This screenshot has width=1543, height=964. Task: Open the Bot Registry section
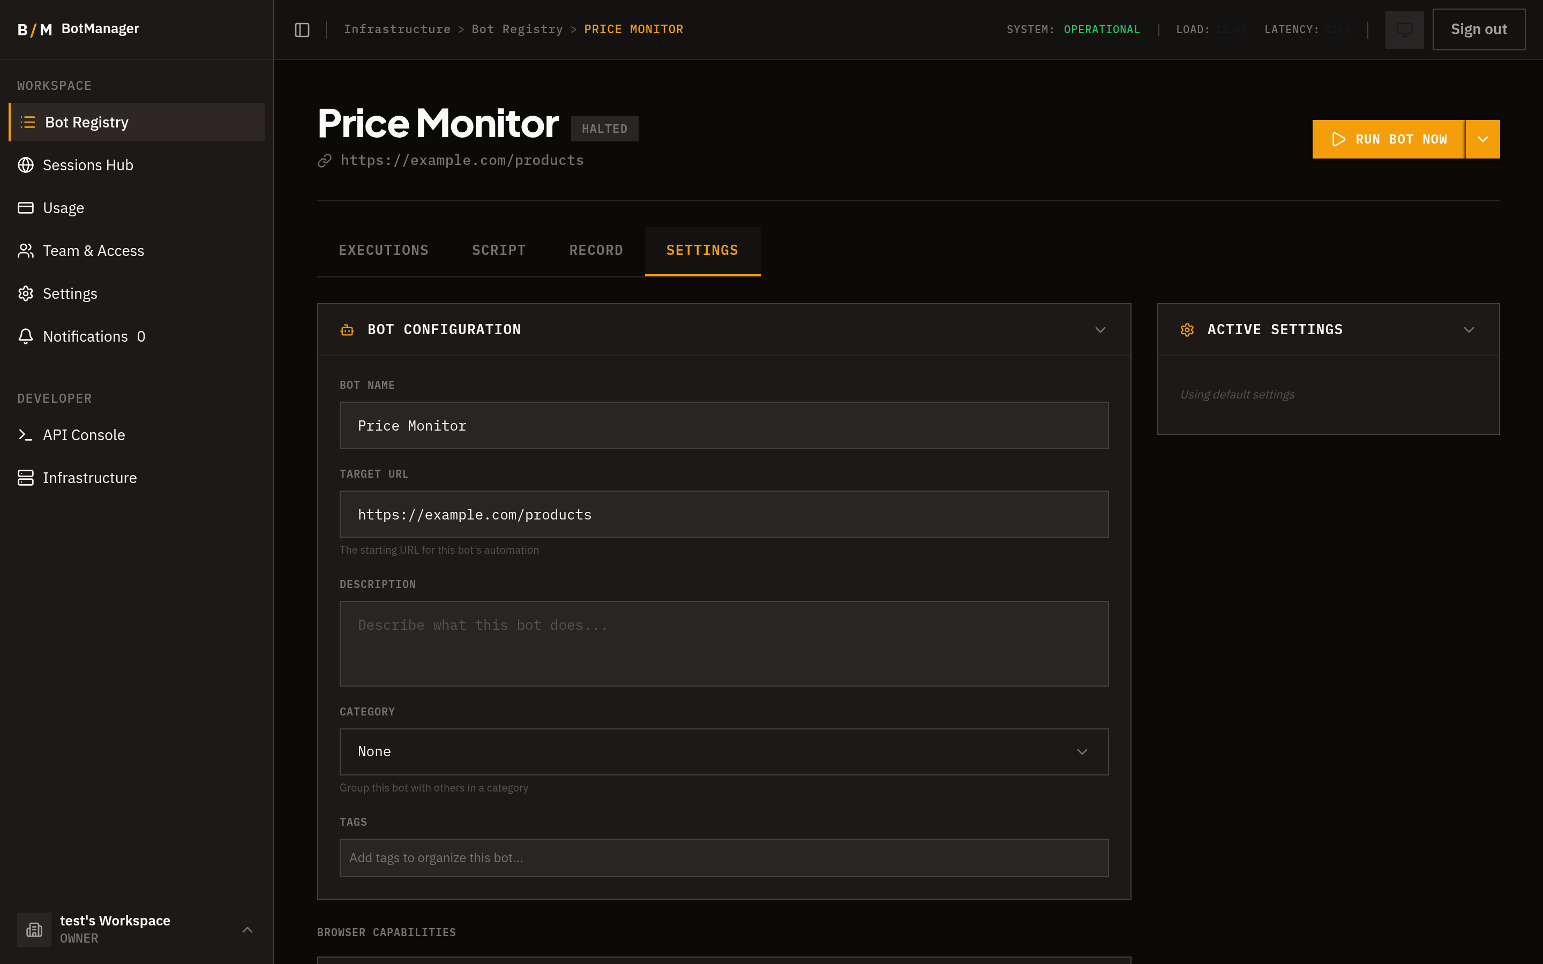[x=86, y=122]
